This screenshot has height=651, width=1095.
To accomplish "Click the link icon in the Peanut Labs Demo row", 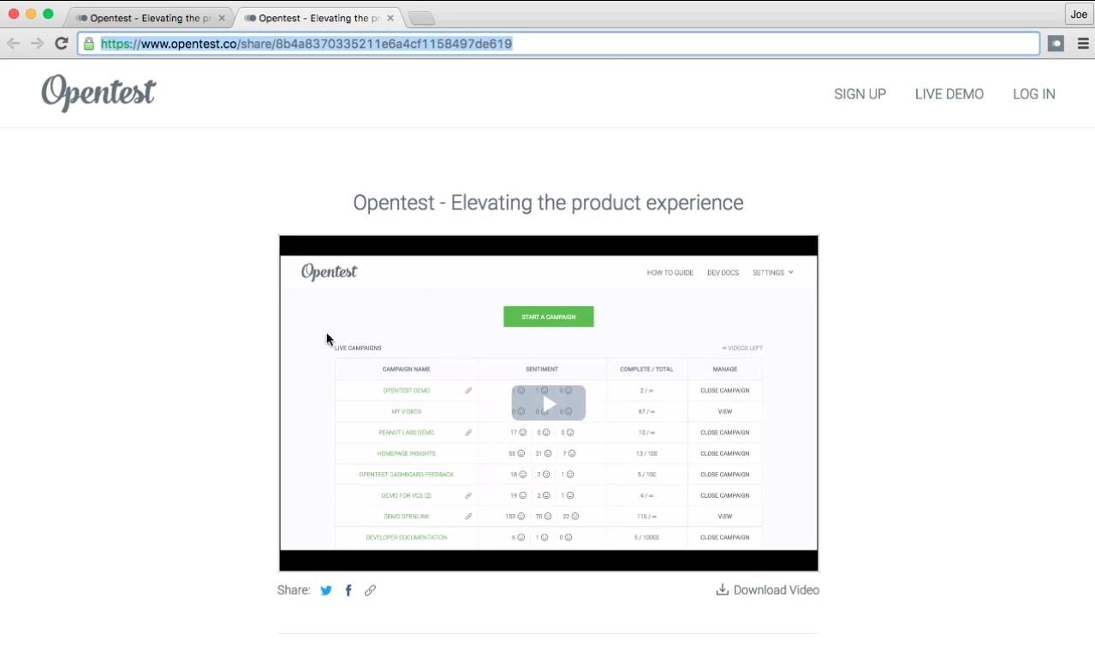I will point(468,433).
